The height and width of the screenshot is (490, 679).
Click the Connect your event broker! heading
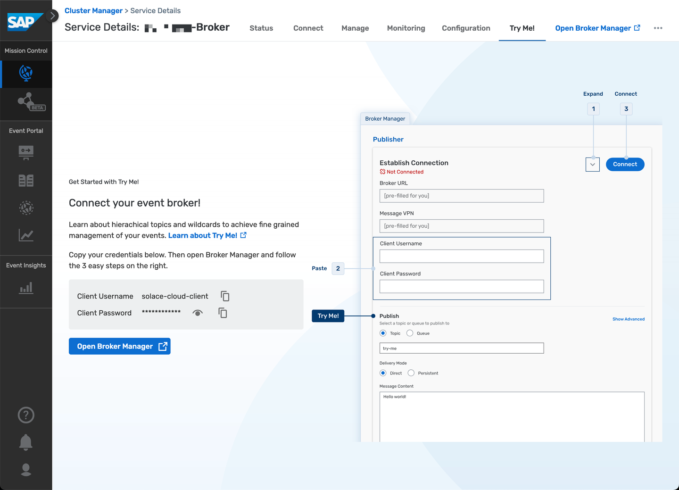[135, 203]
